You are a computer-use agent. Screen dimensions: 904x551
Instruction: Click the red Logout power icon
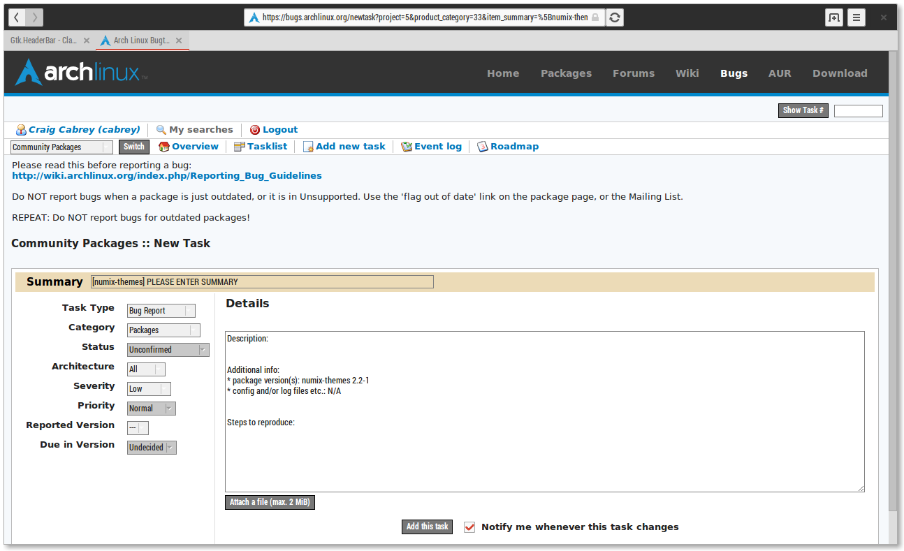255,130
